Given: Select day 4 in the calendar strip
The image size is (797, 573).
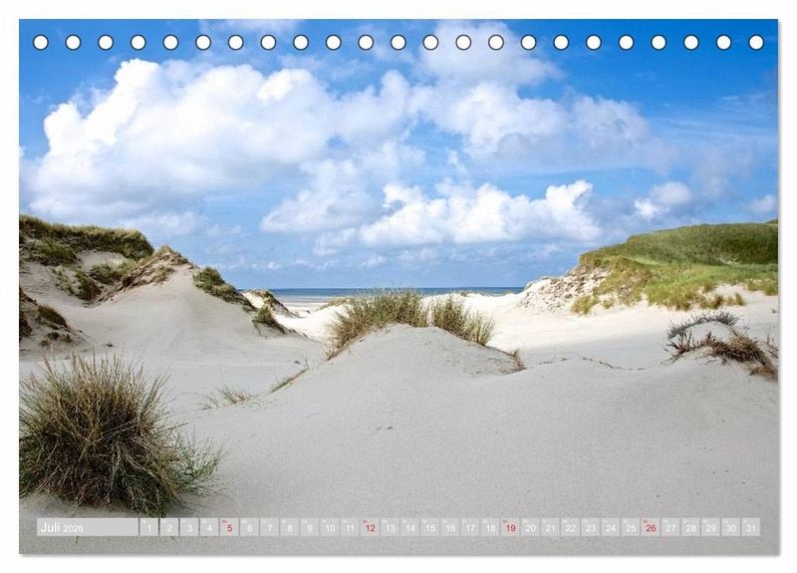Looking at the screenshot, I should 209,527.
